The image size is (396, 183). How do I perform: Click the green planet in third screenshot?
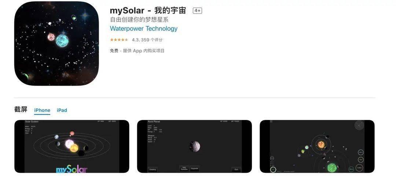[331, 168]
